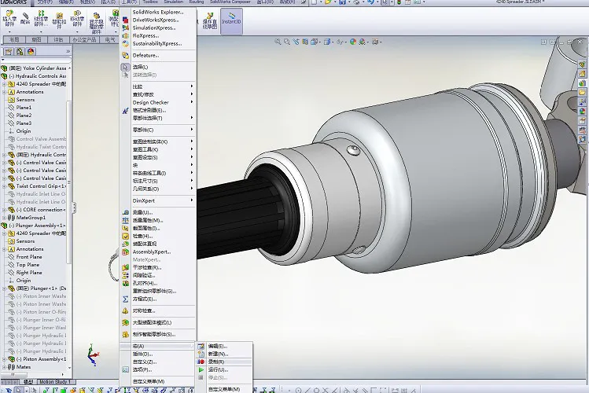Click the New macro icon in submenu
The width and height of the screenshot is (589, 393).
[x=201, y=354]
